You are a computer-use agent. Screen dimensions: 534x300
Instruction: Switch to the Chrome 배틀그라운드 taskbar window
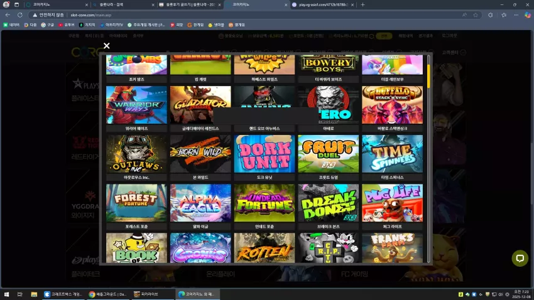[108, 294]
